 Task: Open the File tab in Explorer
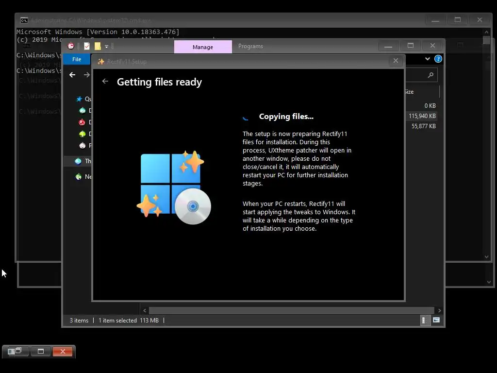(76, 59)
